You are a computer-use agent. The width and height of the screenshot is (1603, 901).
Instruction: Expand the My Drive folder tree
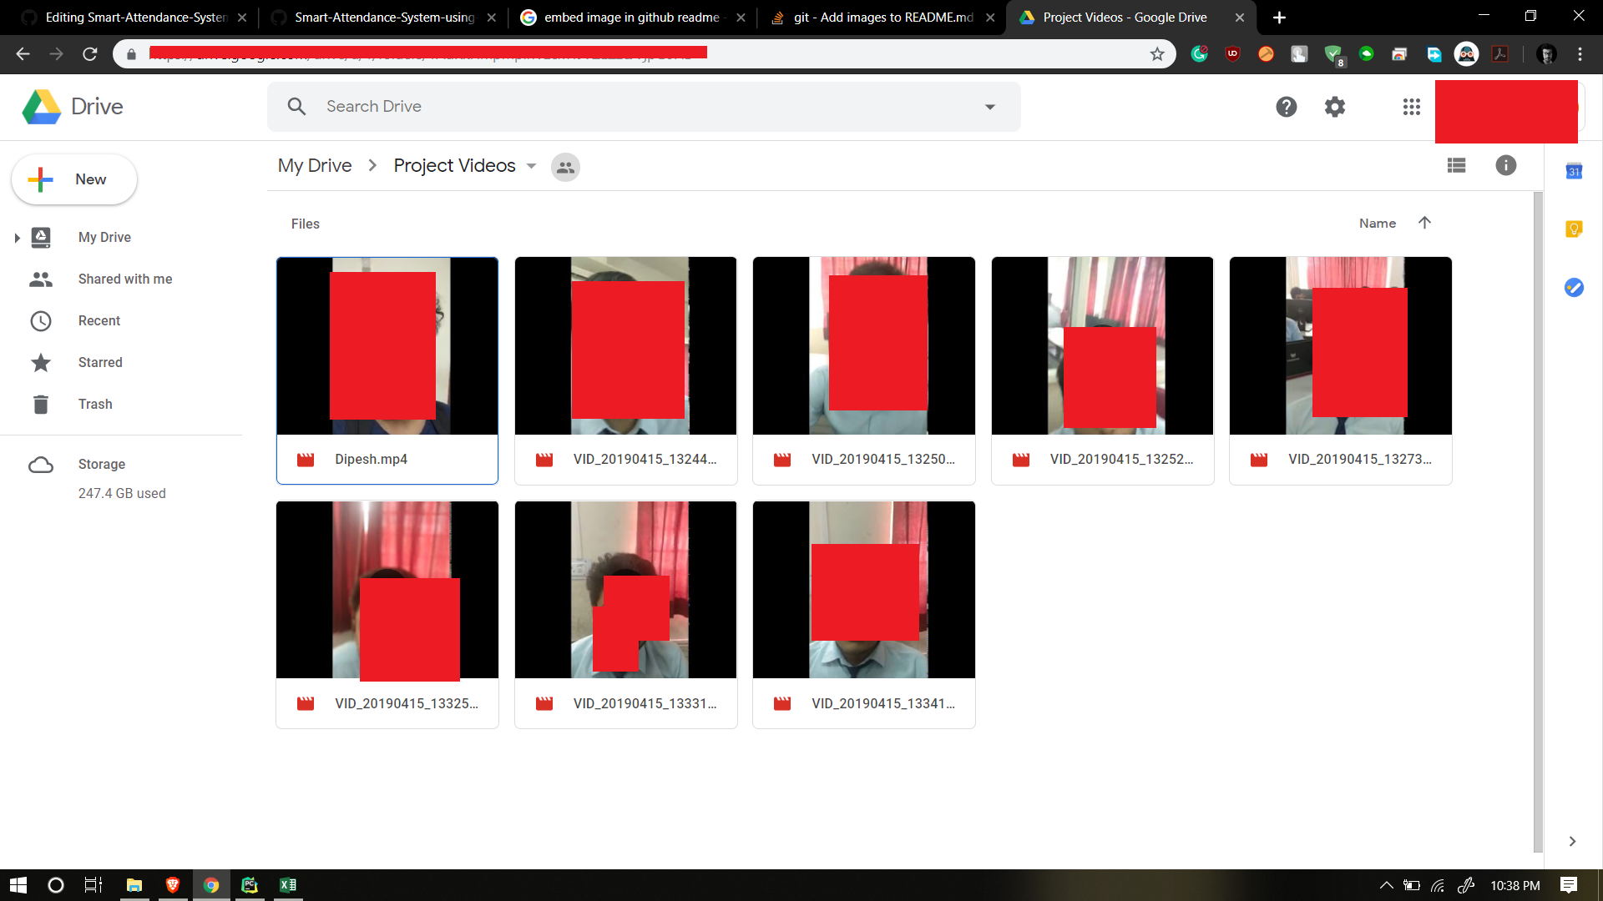click(x=17, y=238)
